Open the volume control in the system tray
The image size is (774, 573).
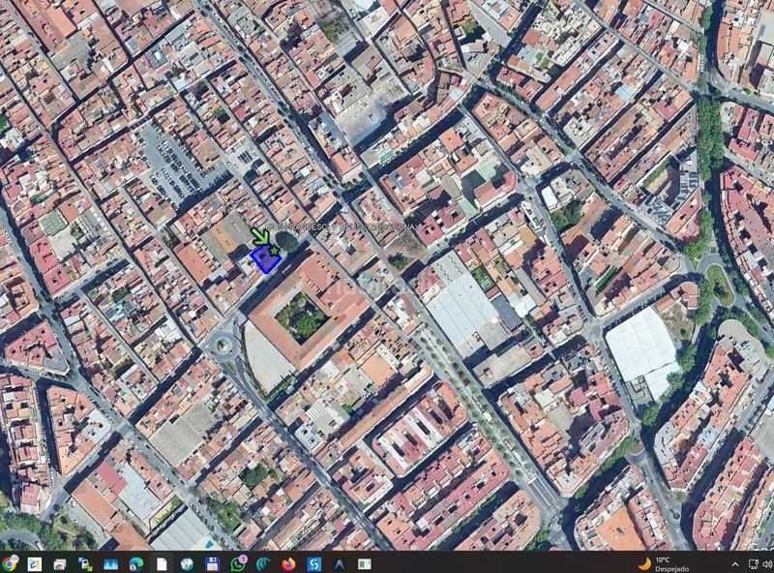coord(768,564)
